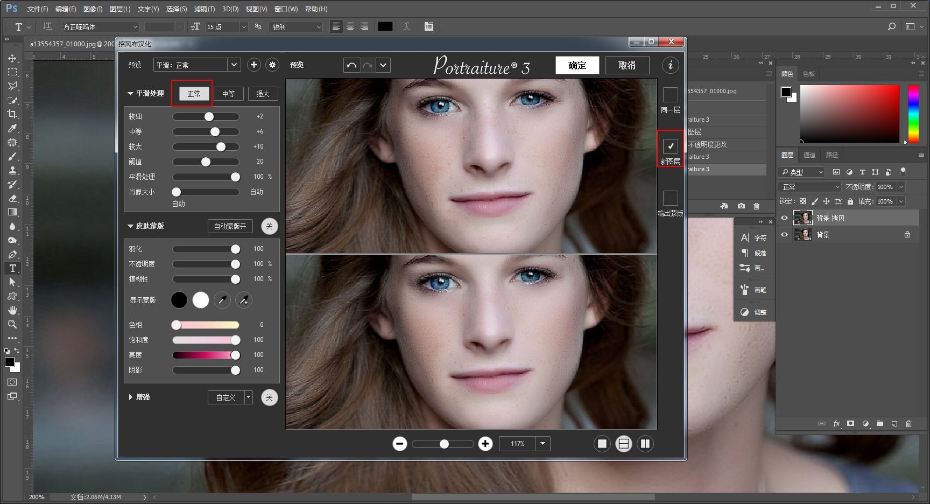Select the Crop tool
This screenshot has height=504, width=930.
12,114
